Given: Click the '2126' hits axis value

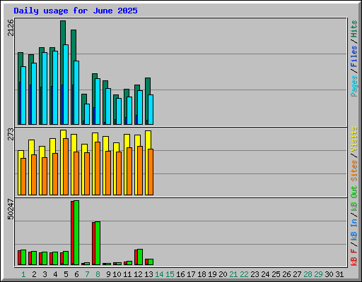Looking at the screenshot, I should pos(11,27).
